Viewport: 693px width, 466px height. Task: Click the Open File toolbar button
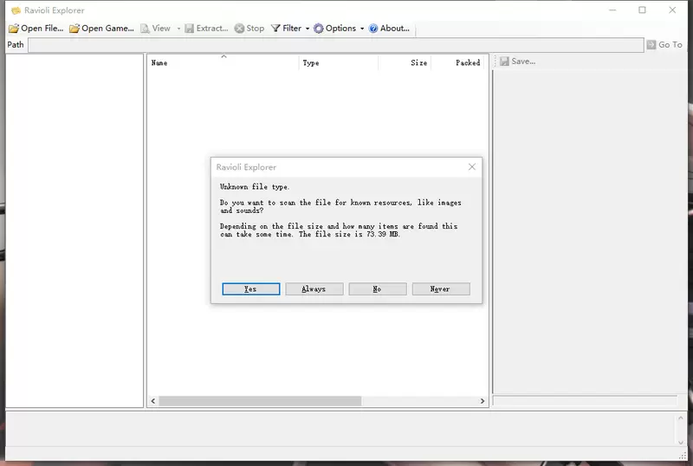pos(36,29)
